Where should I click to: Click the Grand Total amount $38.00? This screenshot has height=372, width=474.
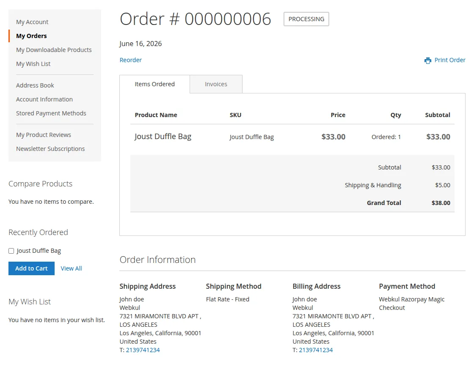[441, 203]
